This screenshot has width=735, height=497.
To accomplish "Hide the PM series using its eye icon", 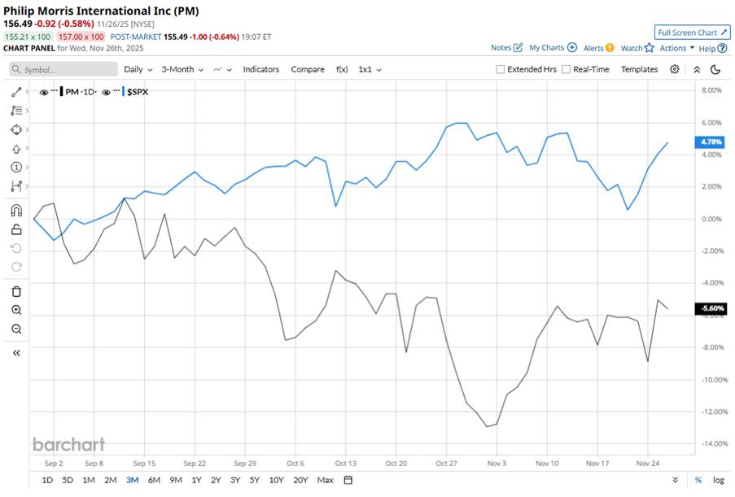I will (x=44, y=92).
